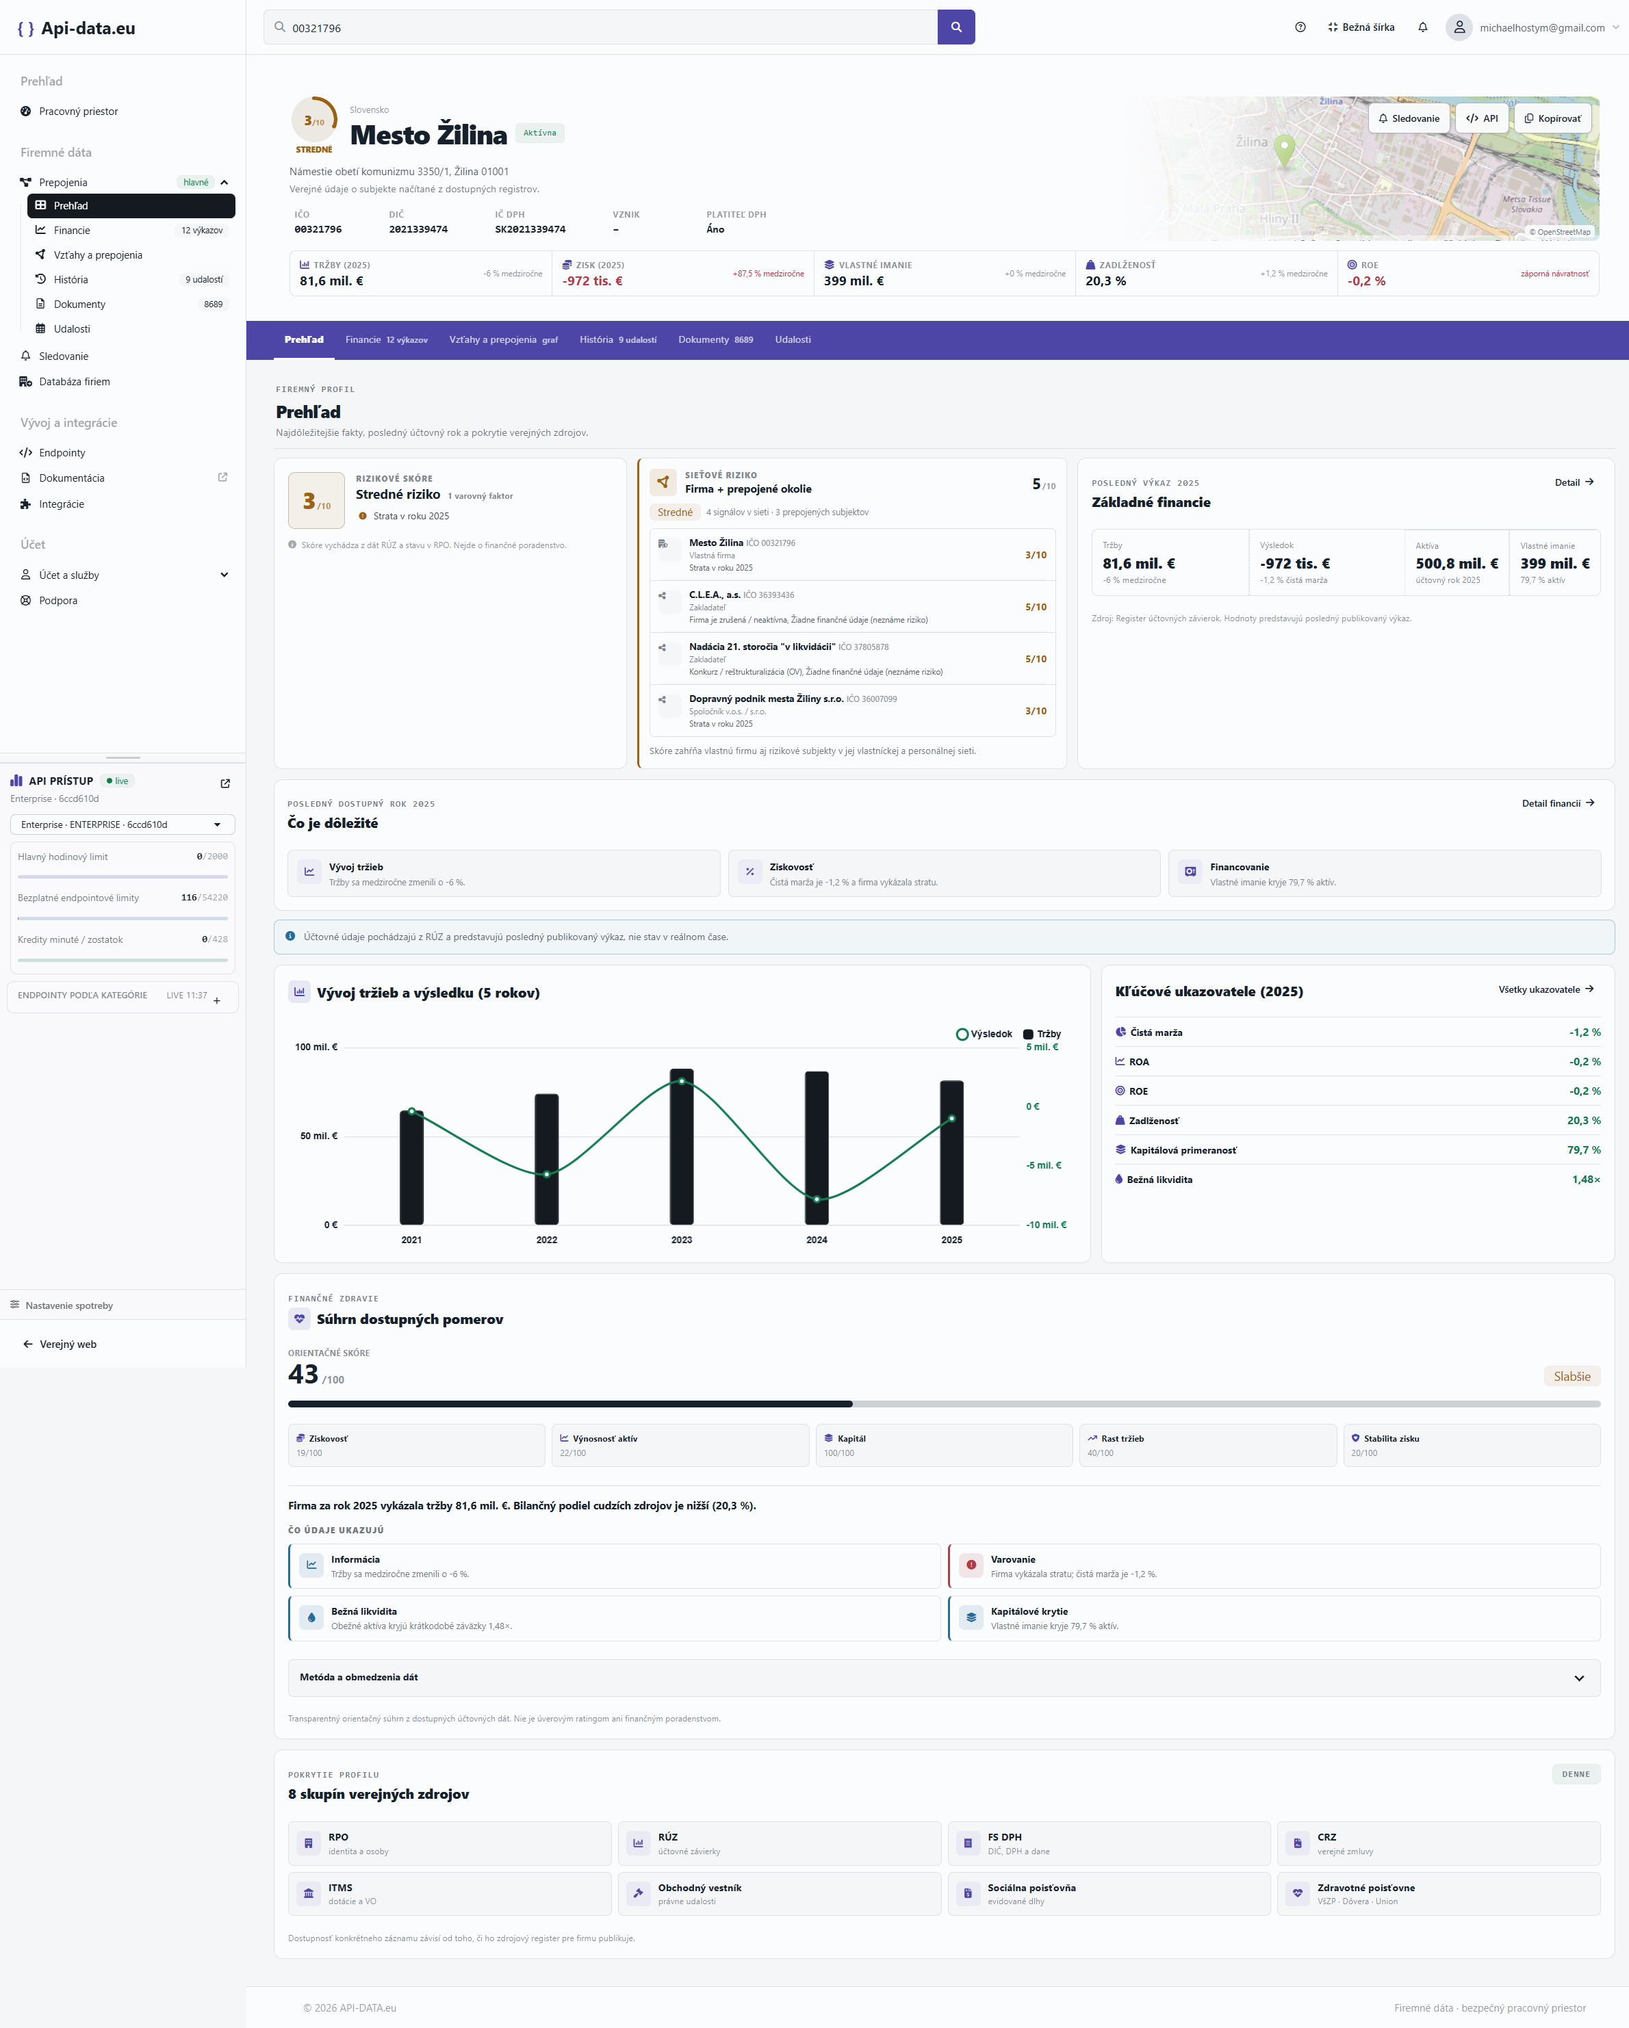Switch to the Financie tab
Viewport: 1629px width, 2028px height.
[386, 339]
